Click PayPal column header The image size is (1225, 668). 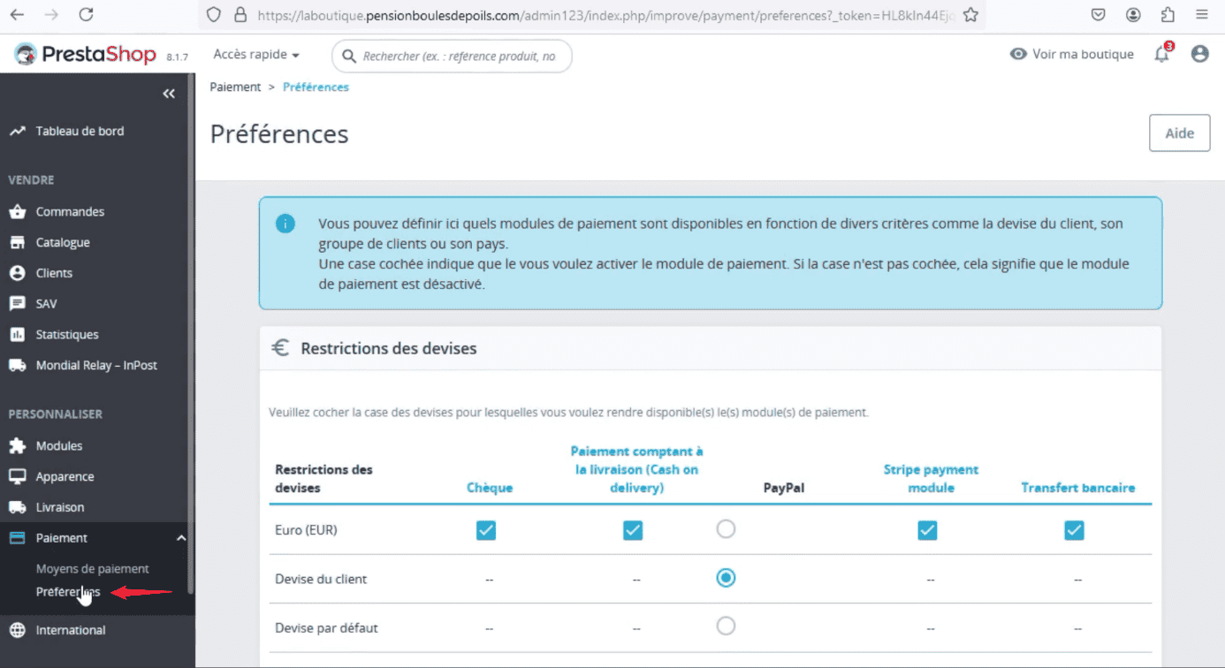(x=784, y=488)
